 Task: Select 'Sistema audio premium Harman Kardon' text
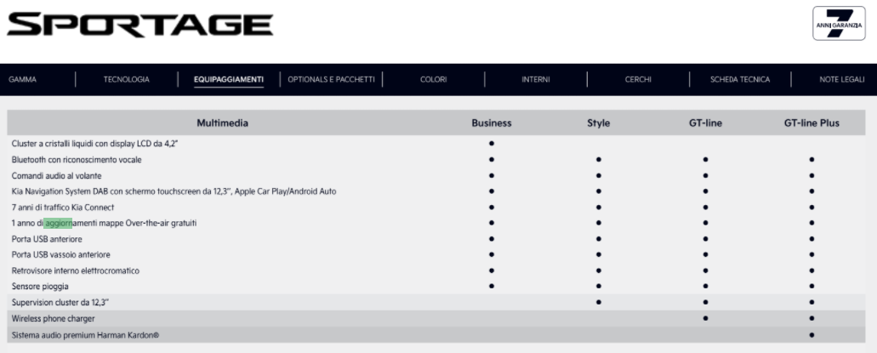tap(85, 336)
